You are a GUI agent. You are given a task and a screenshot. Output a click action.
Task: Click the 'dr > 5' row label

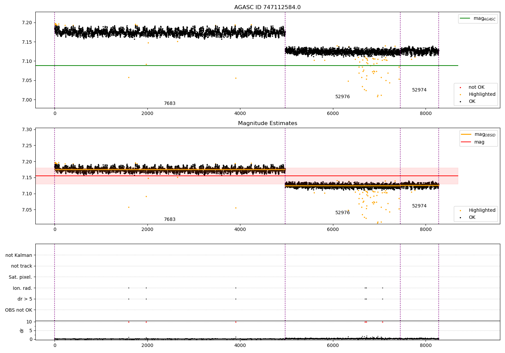pos(25,299)
